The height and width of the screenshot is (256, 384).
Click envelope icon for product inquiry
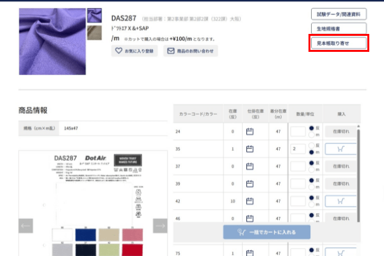(170, 51)
